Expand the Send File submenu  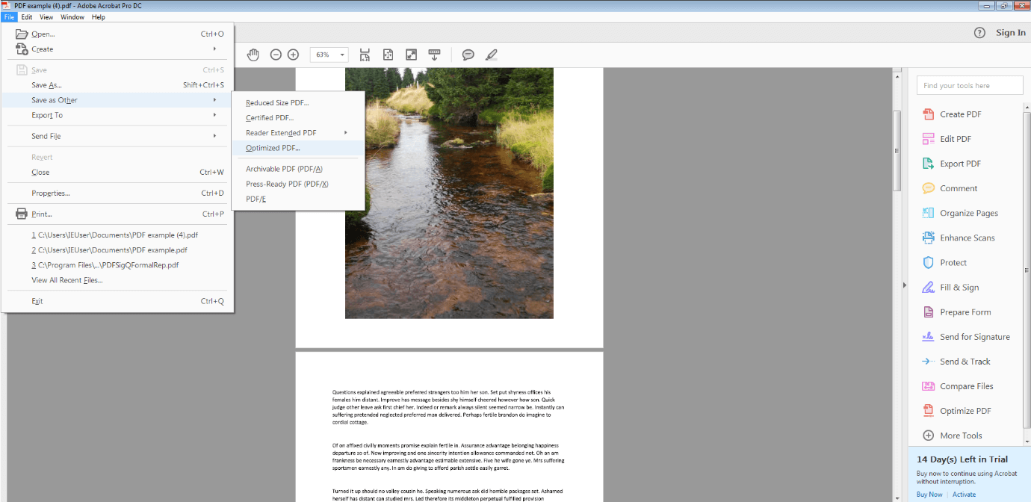(117, 136)
